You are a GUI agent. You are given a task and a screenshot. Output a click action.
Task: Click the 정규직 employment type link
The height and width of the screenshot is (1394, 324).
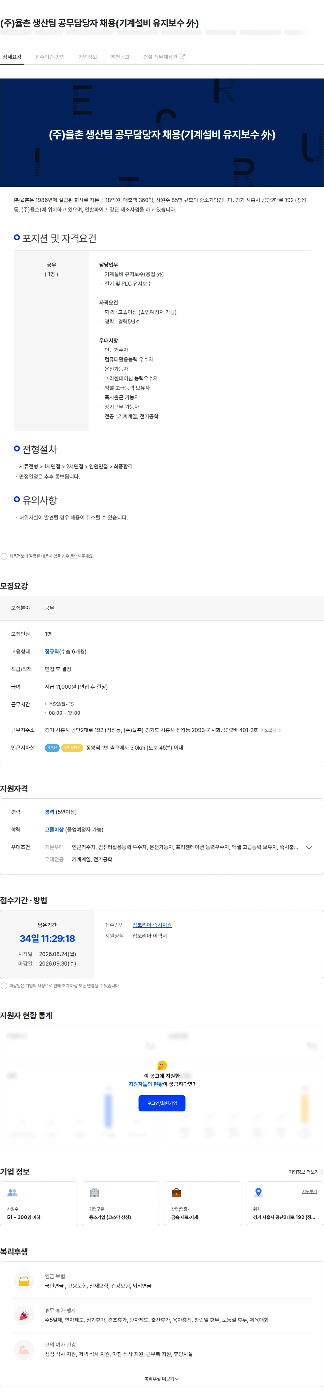pos(52,651)
